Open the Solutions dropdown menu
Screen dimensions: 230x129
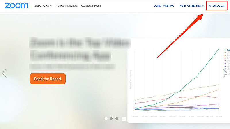point(43,6)
